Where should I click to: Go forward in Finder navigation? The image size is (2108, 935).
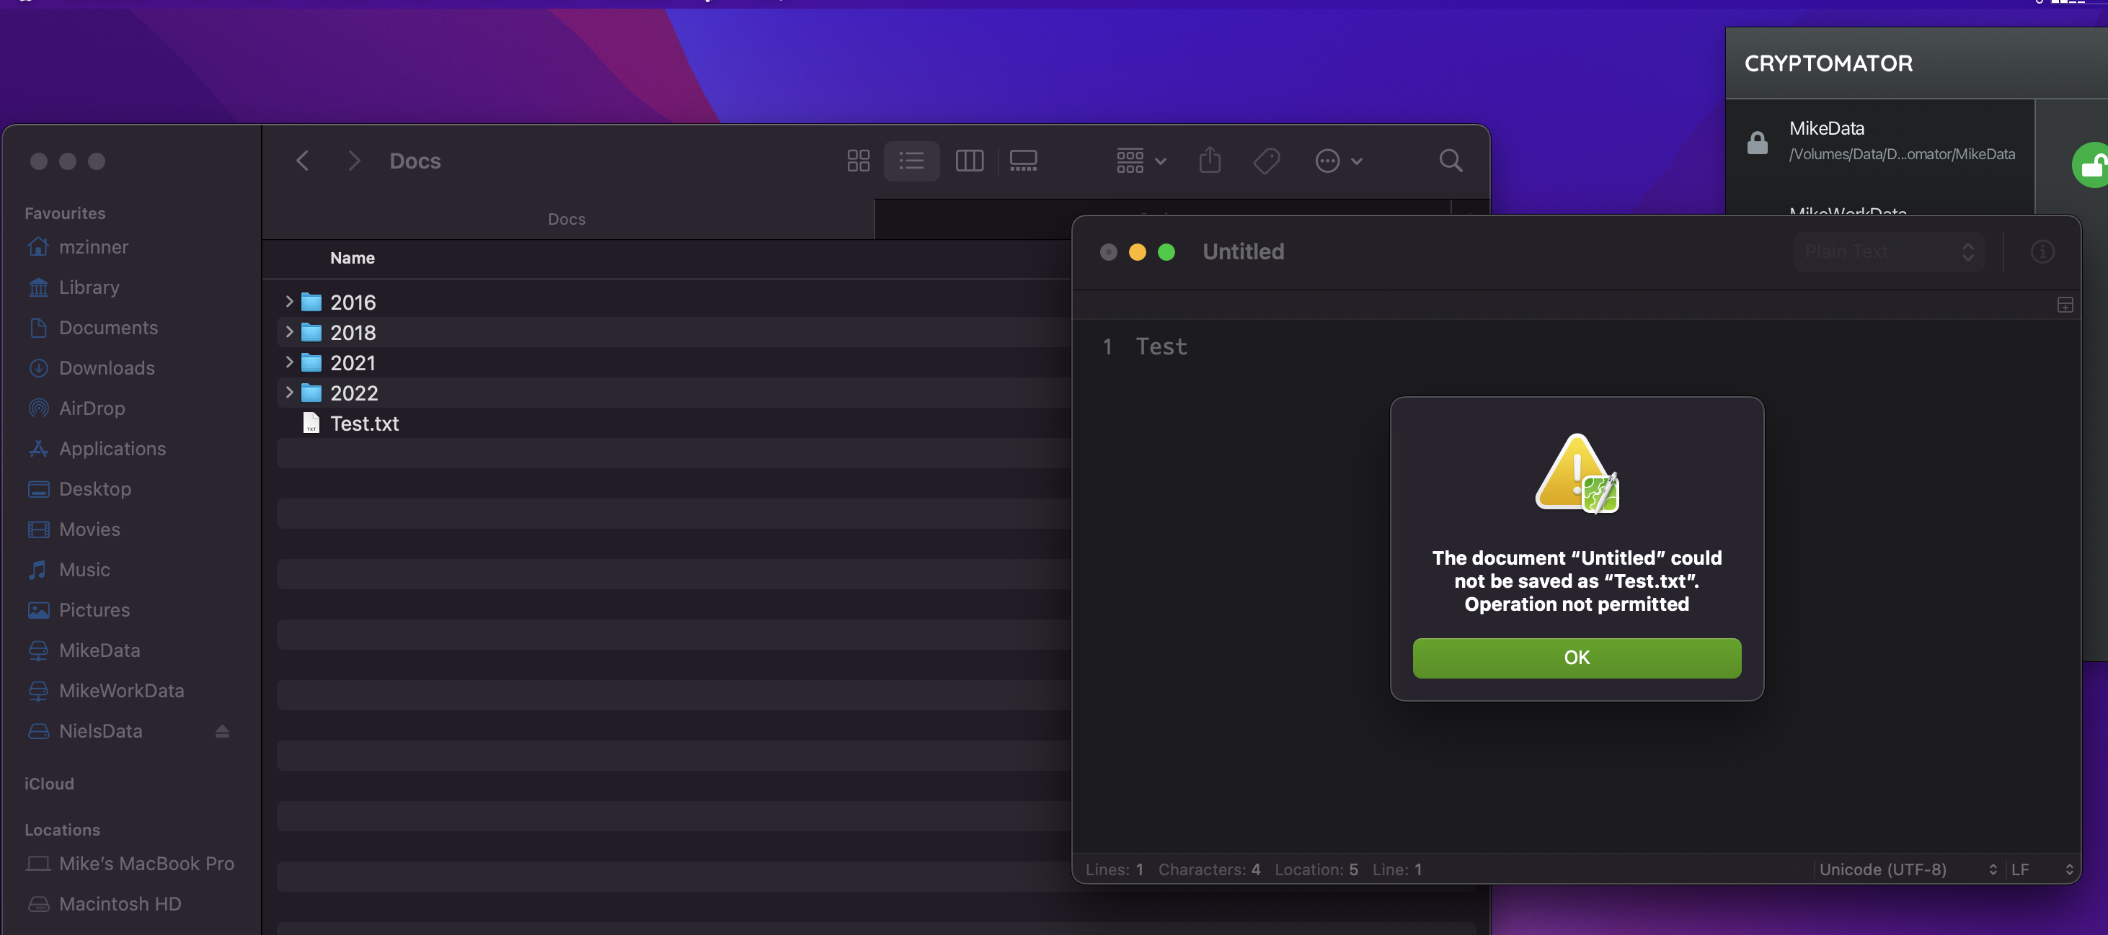coord(353,161)
